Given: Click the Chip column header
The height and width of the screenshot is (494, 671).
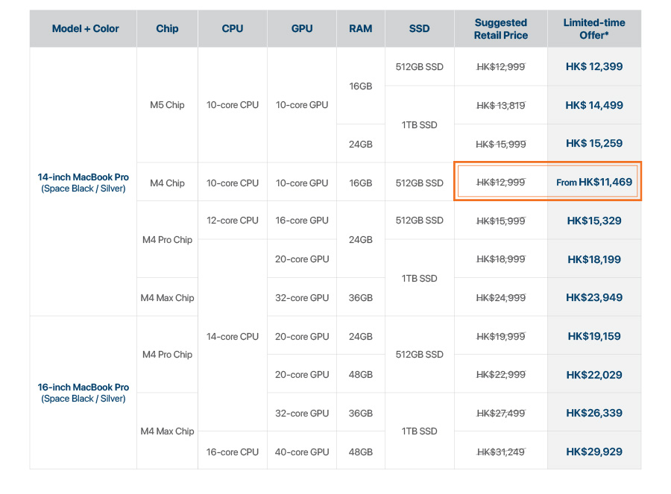Looking at the screenshot, I should pos(167,28).
